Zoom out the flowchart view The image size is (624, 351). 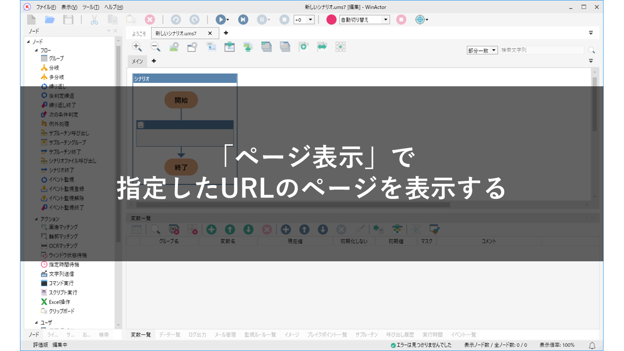(x=155, y=47)
